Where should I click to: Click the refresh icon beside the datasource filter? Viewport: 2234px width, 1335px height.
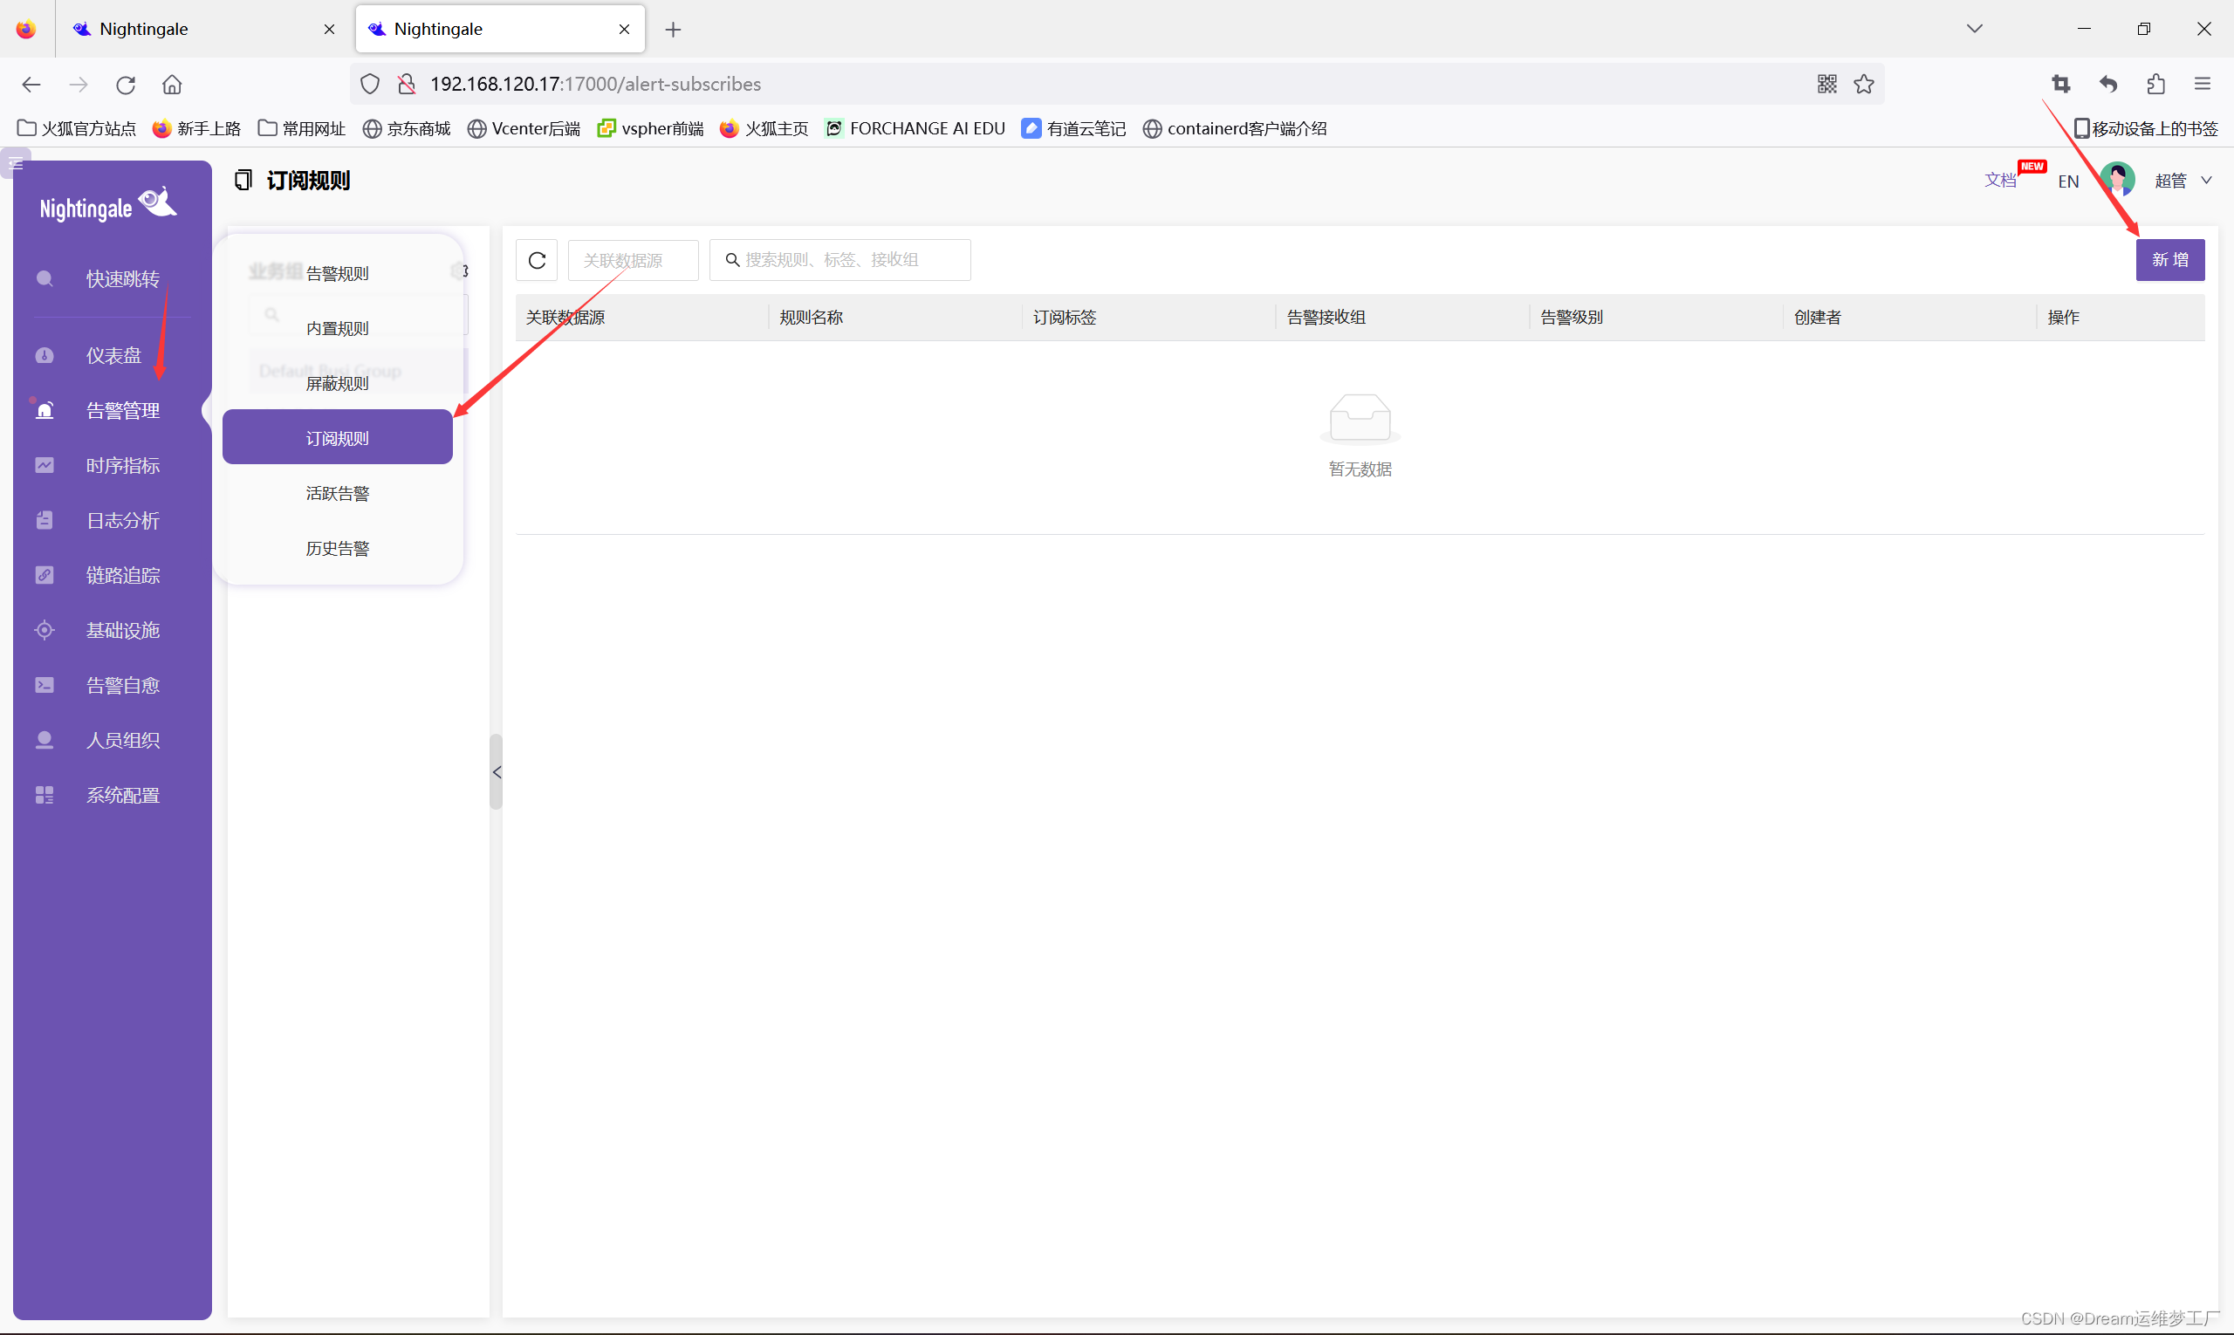tap(536, 260)
